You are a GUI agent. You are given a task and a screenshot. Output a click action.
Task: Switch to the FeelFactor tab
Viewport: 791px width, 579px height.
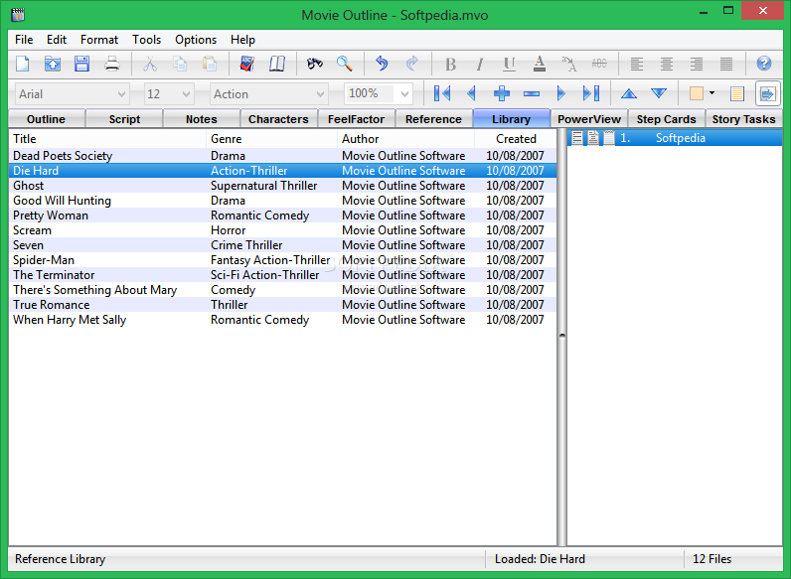click(356, 119)
